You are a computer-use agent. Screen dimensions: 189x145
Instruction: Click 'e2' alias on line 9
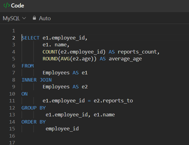85,87
